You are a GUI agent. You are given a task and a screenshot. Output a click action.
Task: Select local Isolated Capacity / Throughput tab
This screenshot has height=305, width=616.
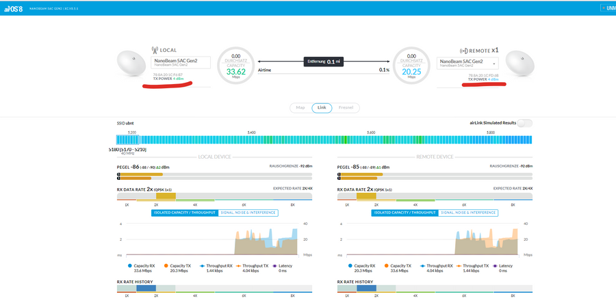click(x=184, y=213)
